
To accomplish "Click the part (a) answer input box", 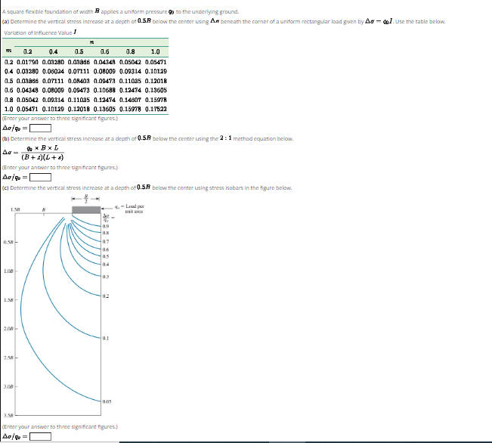I will point(41,128).
